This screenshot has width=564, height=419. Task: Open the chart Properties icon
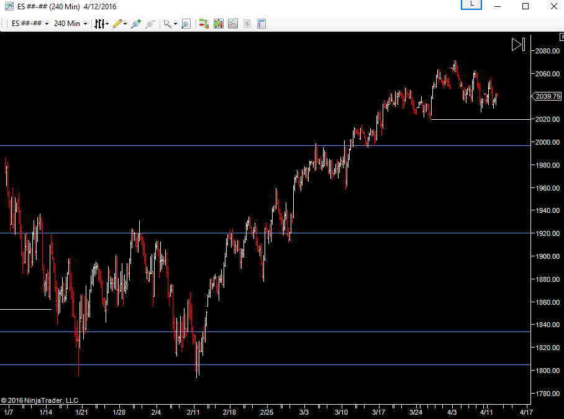[262, 24]
